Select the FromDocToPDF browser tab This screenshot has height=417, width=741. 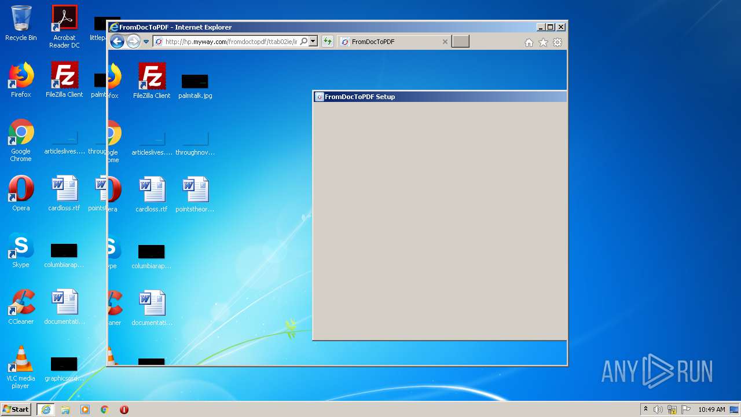[394, 42]
